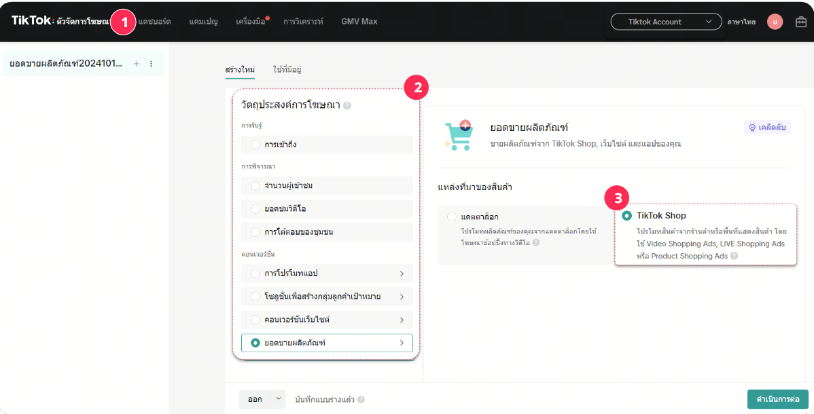Image resolution: width=814 pixels, height=414 pixels.
Task: Open the แคมเปญ menu
Action: (204, 22)
